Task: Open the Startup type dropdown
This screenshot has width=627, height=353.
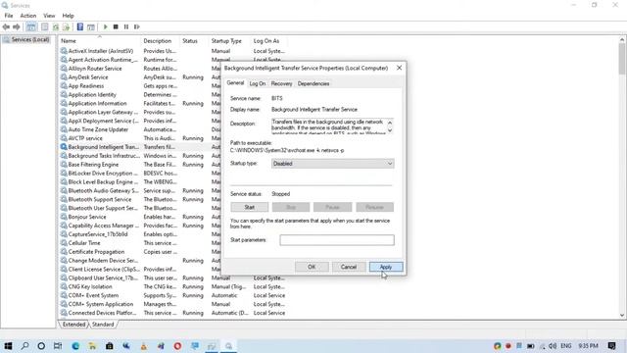Action: 332,164
